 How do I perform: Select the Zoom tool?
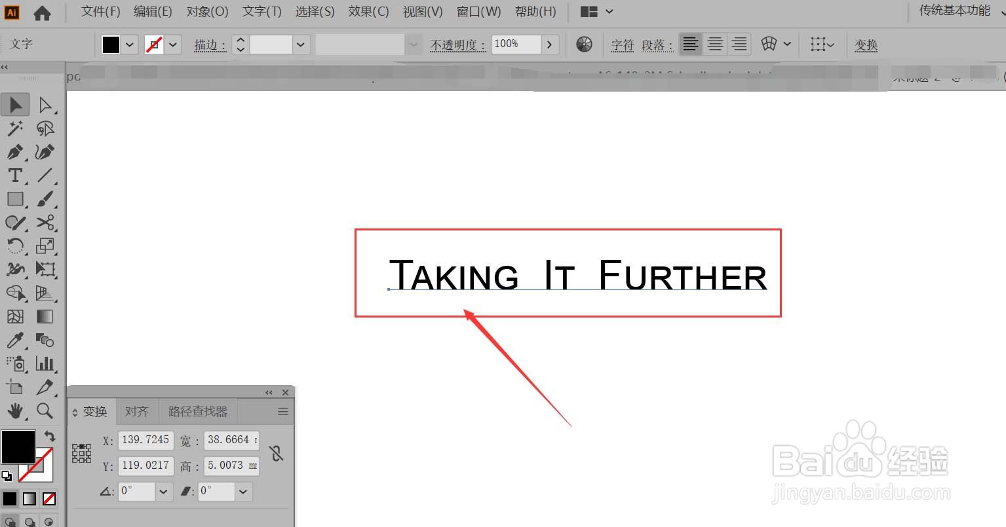[45, 411]
